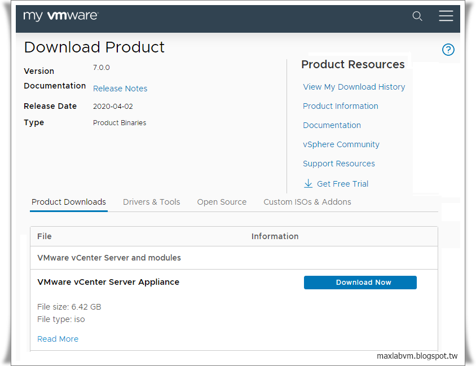The image size is (476, 366).
Task: Open the search icon in header
Action: coord(417,16)
